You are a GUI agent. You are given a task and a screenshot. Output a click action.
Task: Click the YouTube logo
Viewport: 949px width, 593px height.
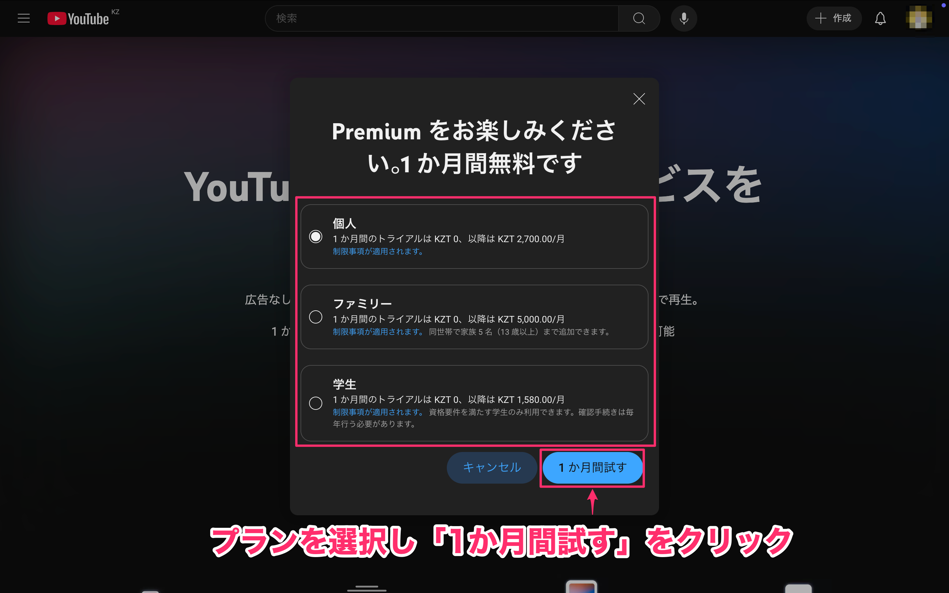78,18
